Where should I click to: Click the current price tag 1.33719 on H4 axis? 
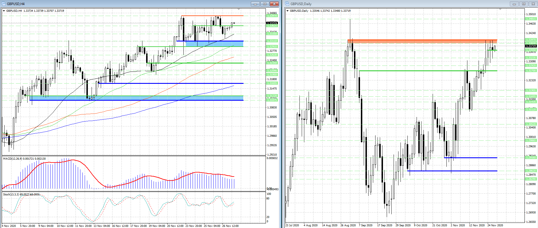click(x=272, y=23)
